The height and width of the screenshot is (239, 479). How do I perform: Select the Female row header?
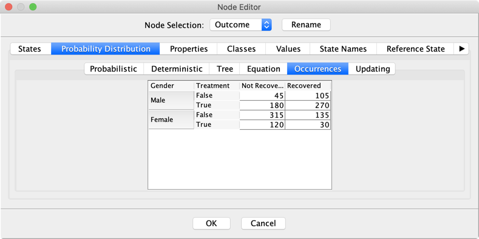pos(171,119)
